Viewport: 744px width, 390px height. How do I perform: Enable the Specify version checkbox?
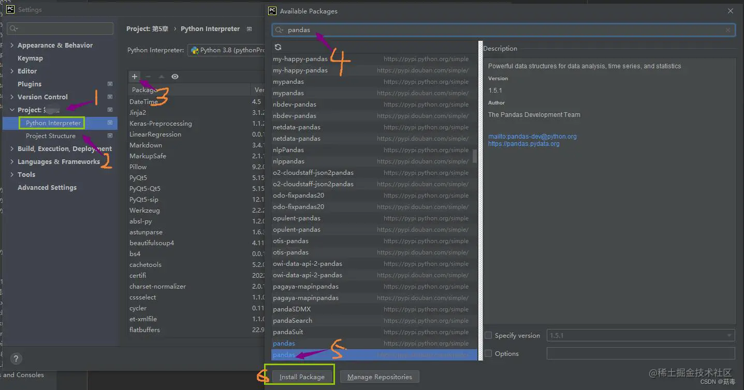488,335
